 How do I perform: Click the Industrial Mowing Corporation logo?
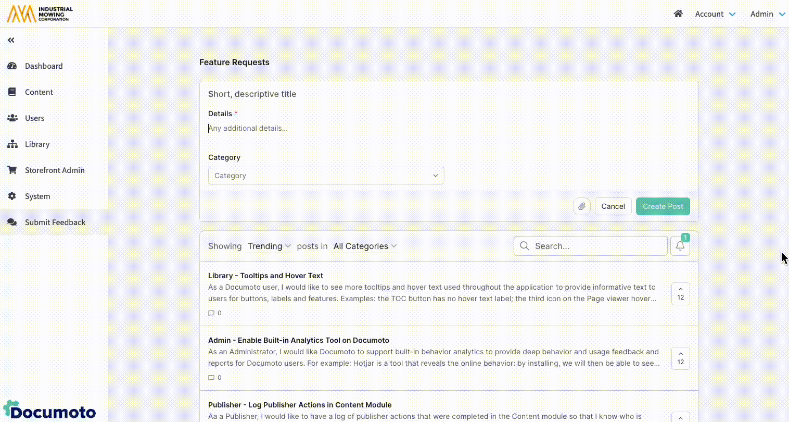40,14
